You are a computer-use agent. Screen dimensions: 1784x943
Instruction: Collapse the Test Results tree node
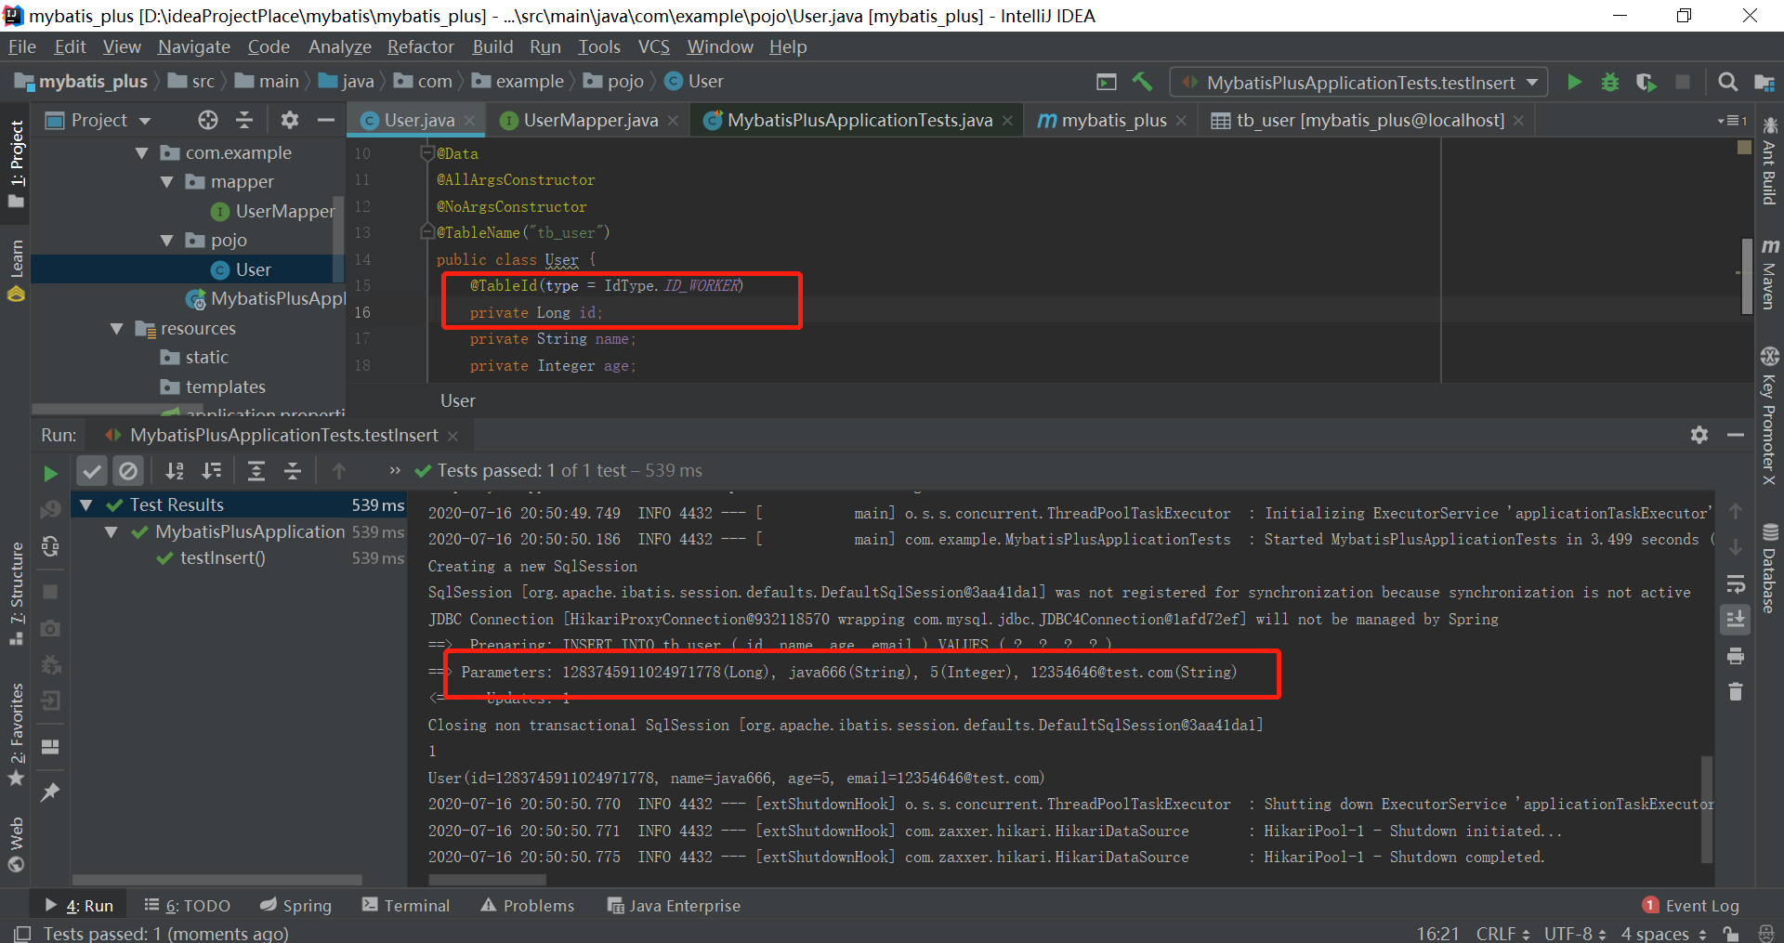tap(86, 504)
